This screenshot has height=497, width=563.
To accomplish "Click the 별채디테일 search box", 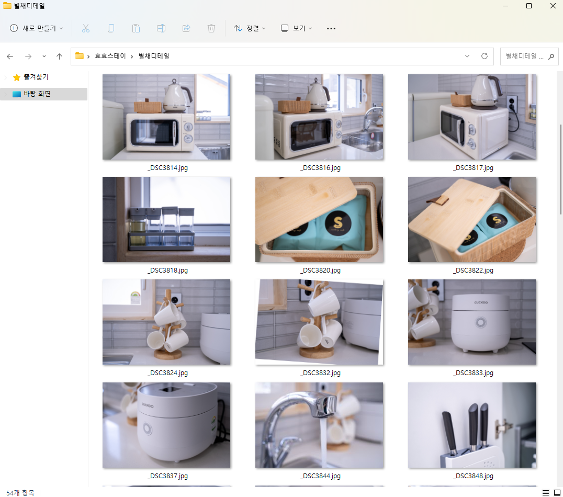I will (524, 56).
